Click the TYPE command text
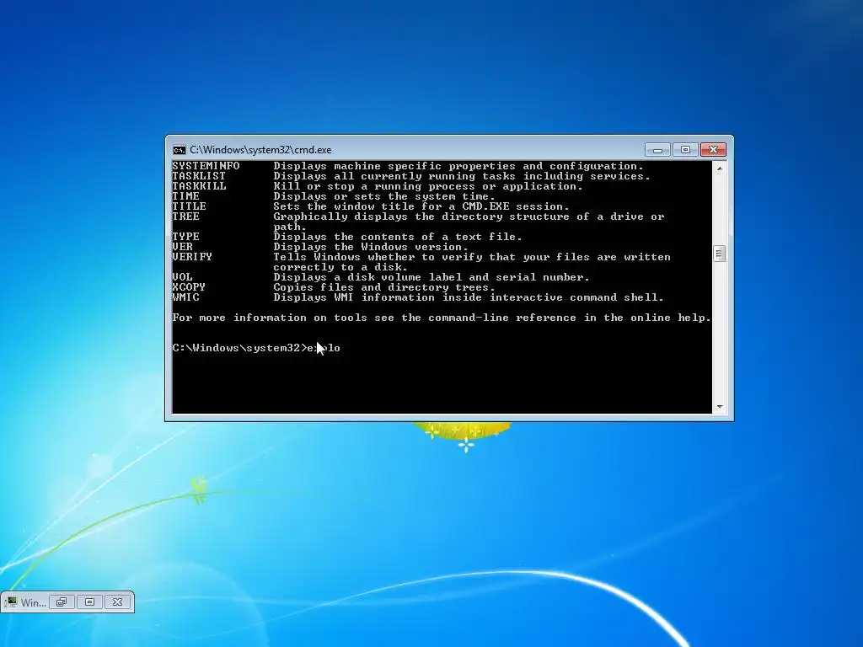 coord(185,237)
